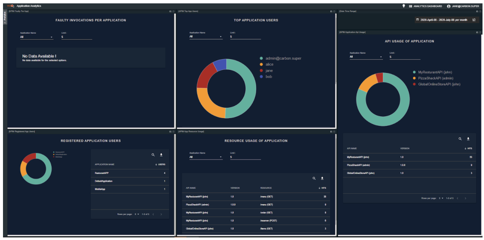Toggle bob legend entry in Top Application Users

[266, 77]
